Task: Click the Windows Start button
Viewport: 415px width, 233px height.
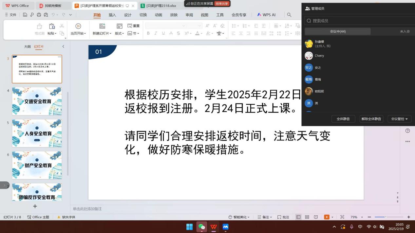Action: 190,227
